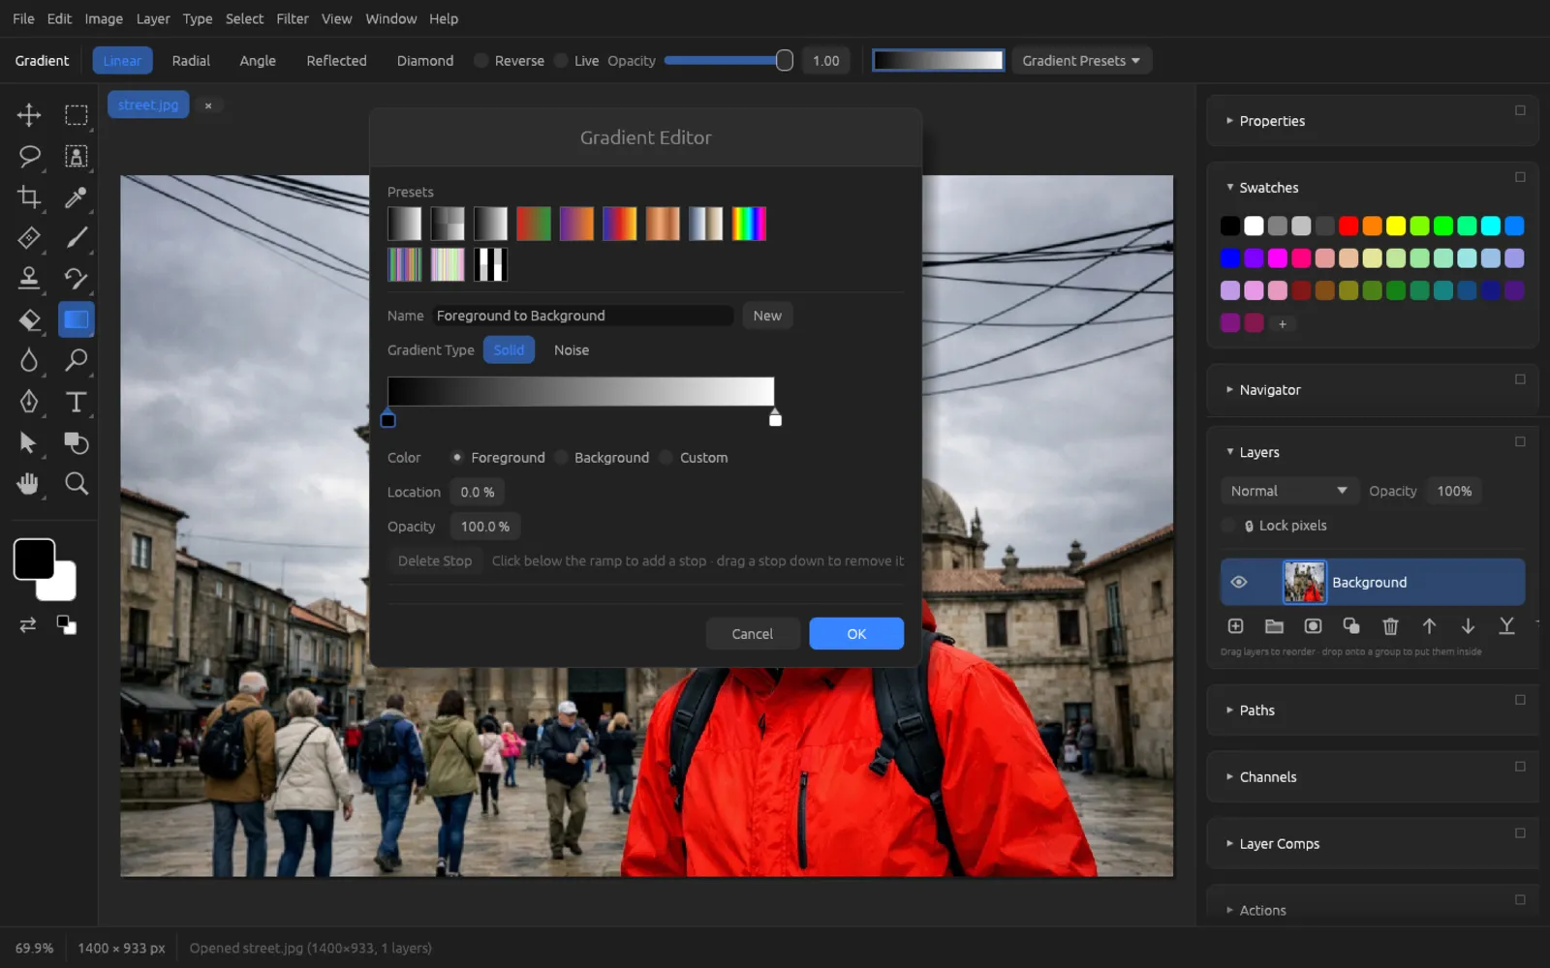
Task: Select the Pen tool
Action: (29, 402)
